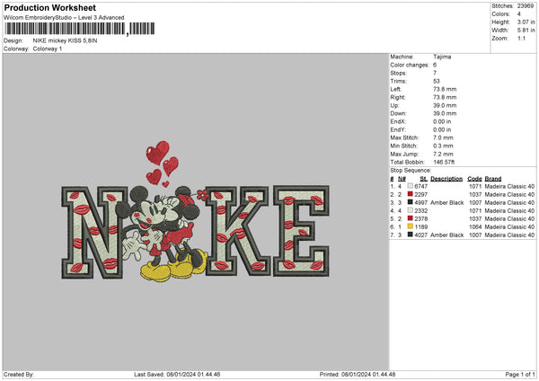
Task: Click the NIKE Mickey embroidery design preview
Action: click(x=195, y=210)
